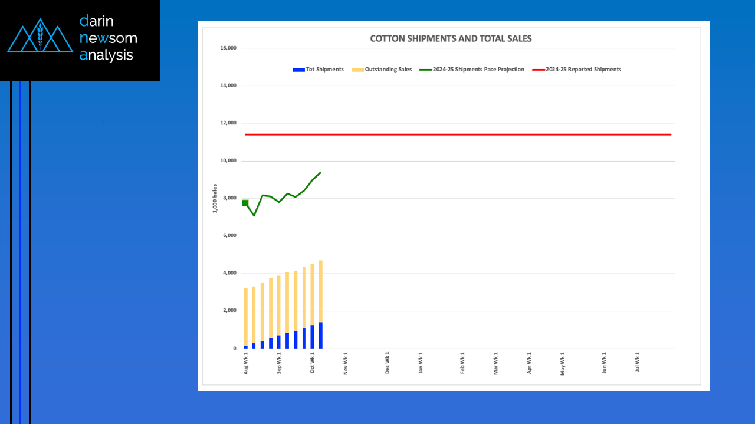Click the blue Tot Shipments legend swatch
Image resolution: width=755 pixels, height=424 pixels.
click(x=298, y=70)
